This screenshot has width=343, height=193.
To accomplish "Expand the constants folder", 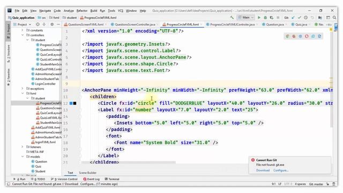I will (23, 31).
